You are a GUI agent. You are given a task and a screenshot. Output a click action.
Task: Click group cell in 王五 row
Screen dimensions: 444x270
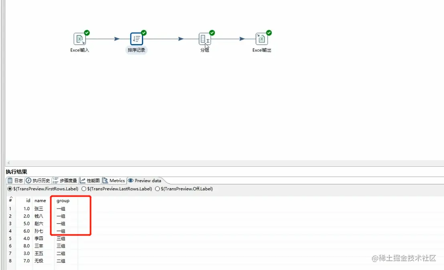tap(61, 253)
